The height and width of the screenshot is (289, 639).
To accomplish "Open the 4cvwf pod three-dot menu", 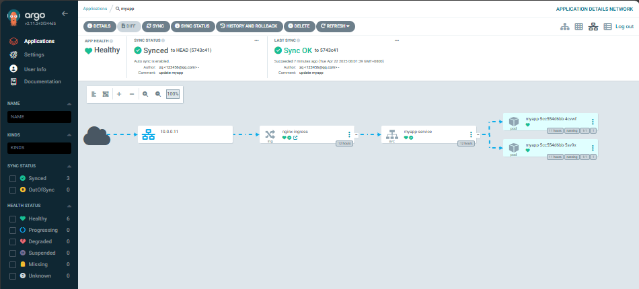I will tap(593, 122).
